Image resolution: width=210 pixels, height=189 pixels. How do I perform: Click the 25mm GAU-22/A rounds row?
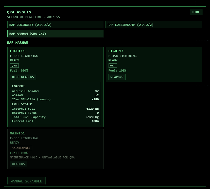(x=55, y=99)
